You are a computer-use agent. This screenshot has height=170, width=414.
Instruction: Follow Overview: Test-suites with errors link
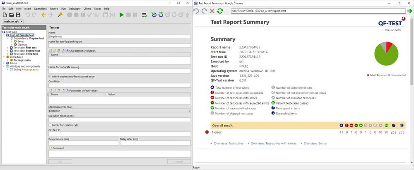(x=274, y=143)
